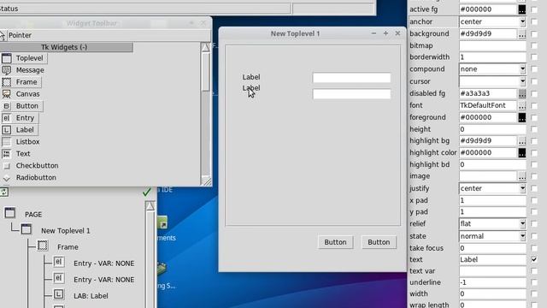Click the second entry field in the toplevel

351,94
